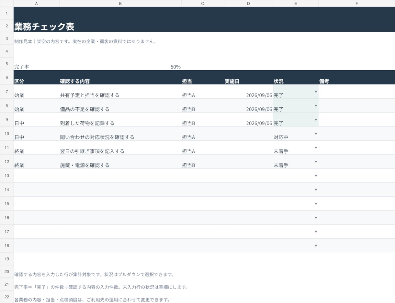Select column F header

(x=357, y=3)
